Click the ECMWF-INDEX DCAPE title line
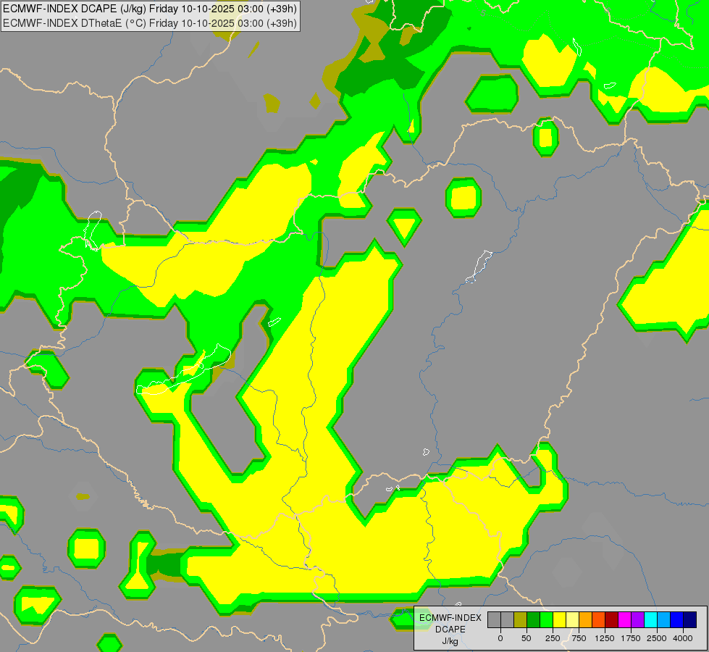 point(150,9)
